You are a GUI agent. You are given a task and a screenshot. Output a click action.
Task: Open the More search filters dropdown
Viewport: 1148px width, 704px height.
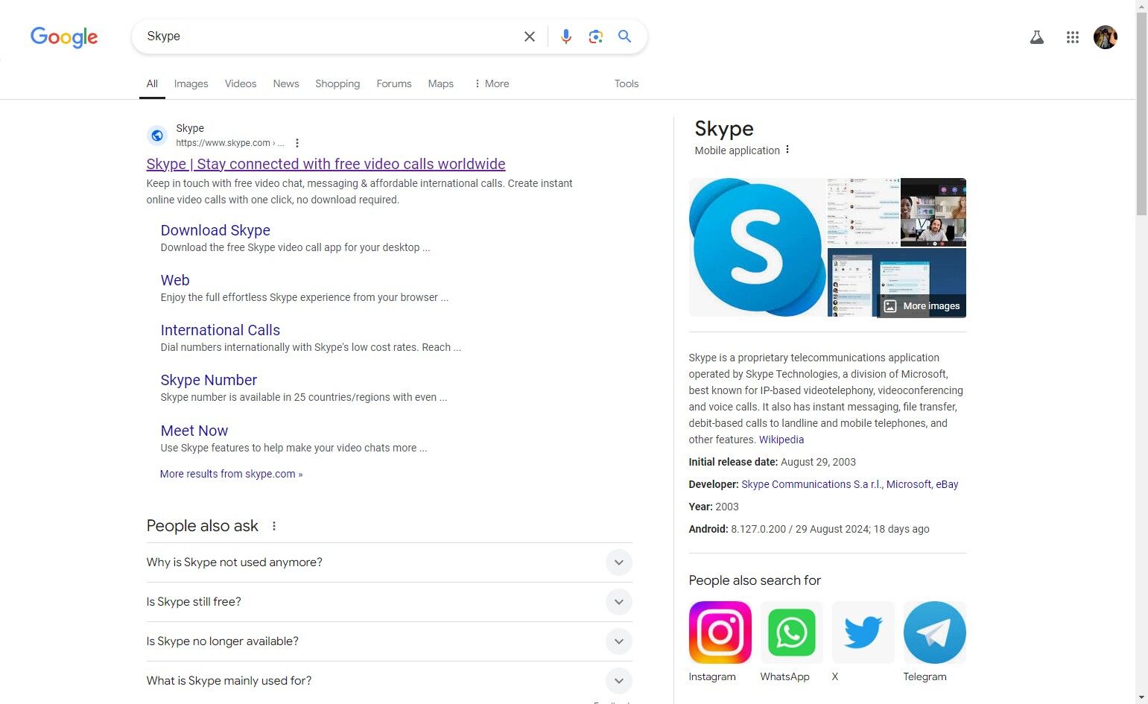(492, 83)
